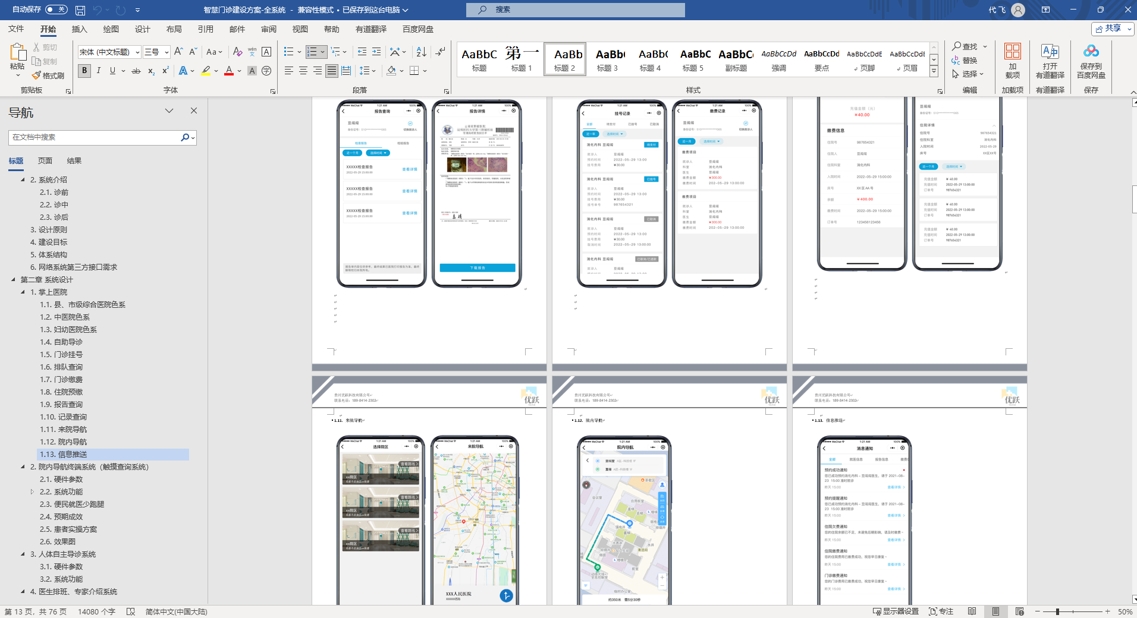Click the shading paint bucket icon
The image size is (1137, 618).
(x=391, y=71)
